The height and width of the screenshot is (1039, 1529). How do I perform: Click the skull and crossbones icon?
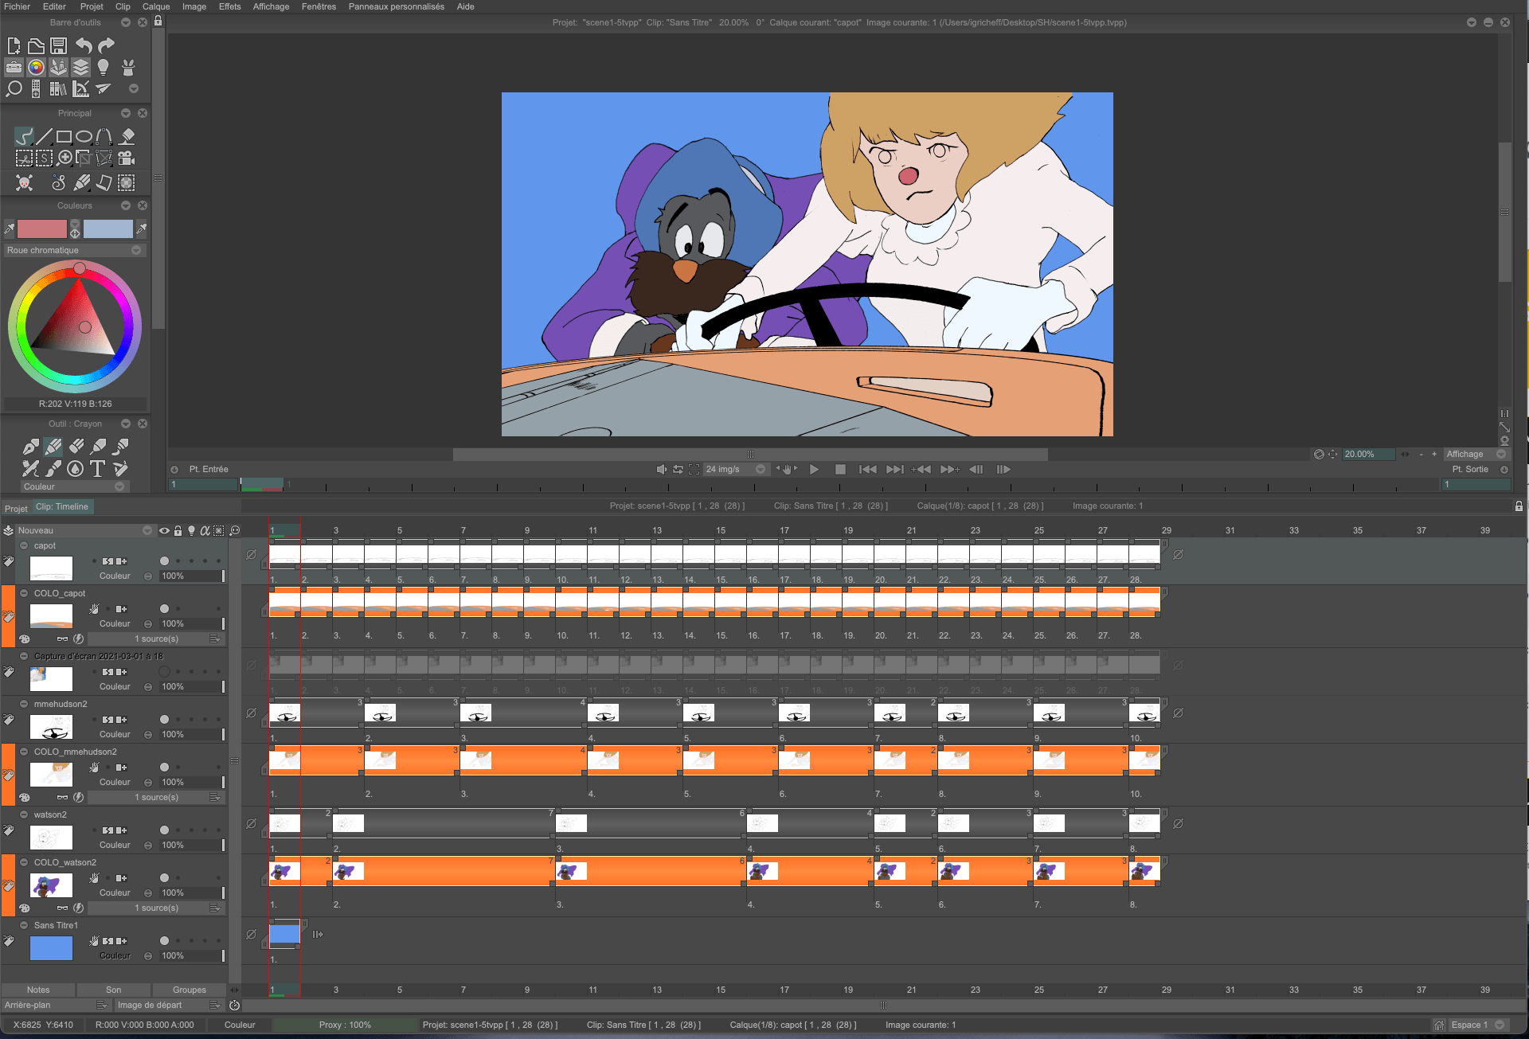click(x=25, y=183)
